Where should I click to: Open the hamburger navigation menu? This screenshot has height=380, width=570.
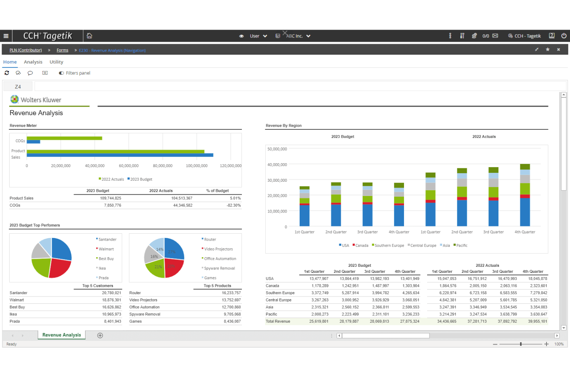click(x=6, y=35)
